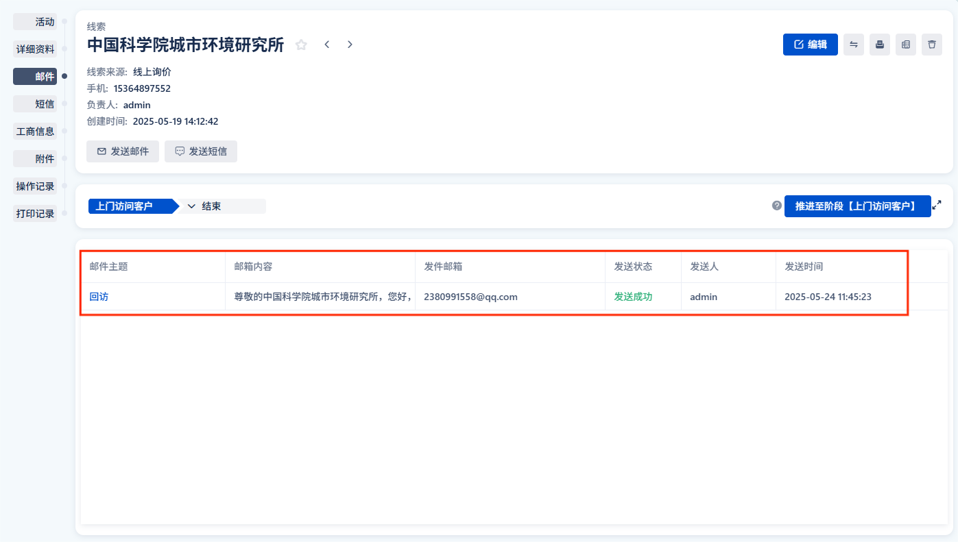Click the phone number 15364897552
The image size is (958, 542).
point(142,88)
